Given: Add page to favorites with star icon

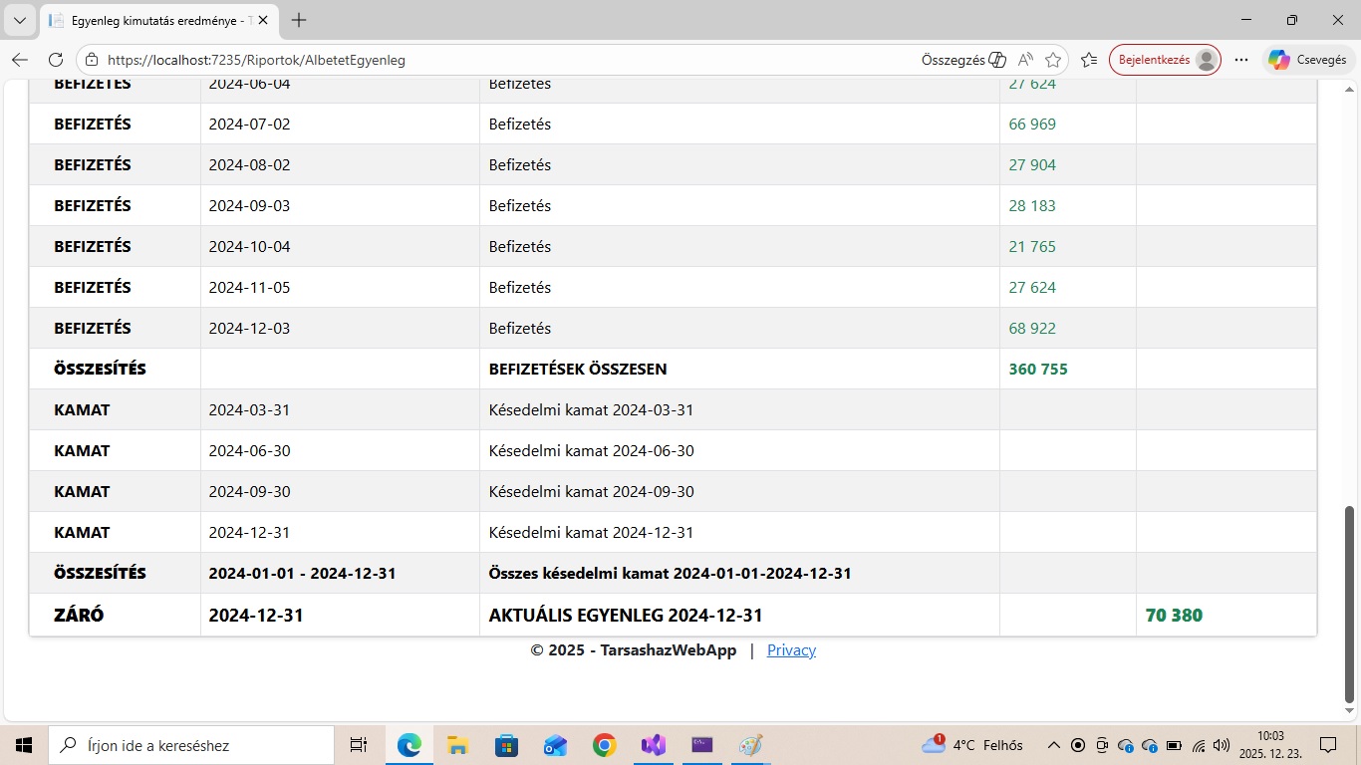Looking at the screenshot, I should coord(1053,60).
